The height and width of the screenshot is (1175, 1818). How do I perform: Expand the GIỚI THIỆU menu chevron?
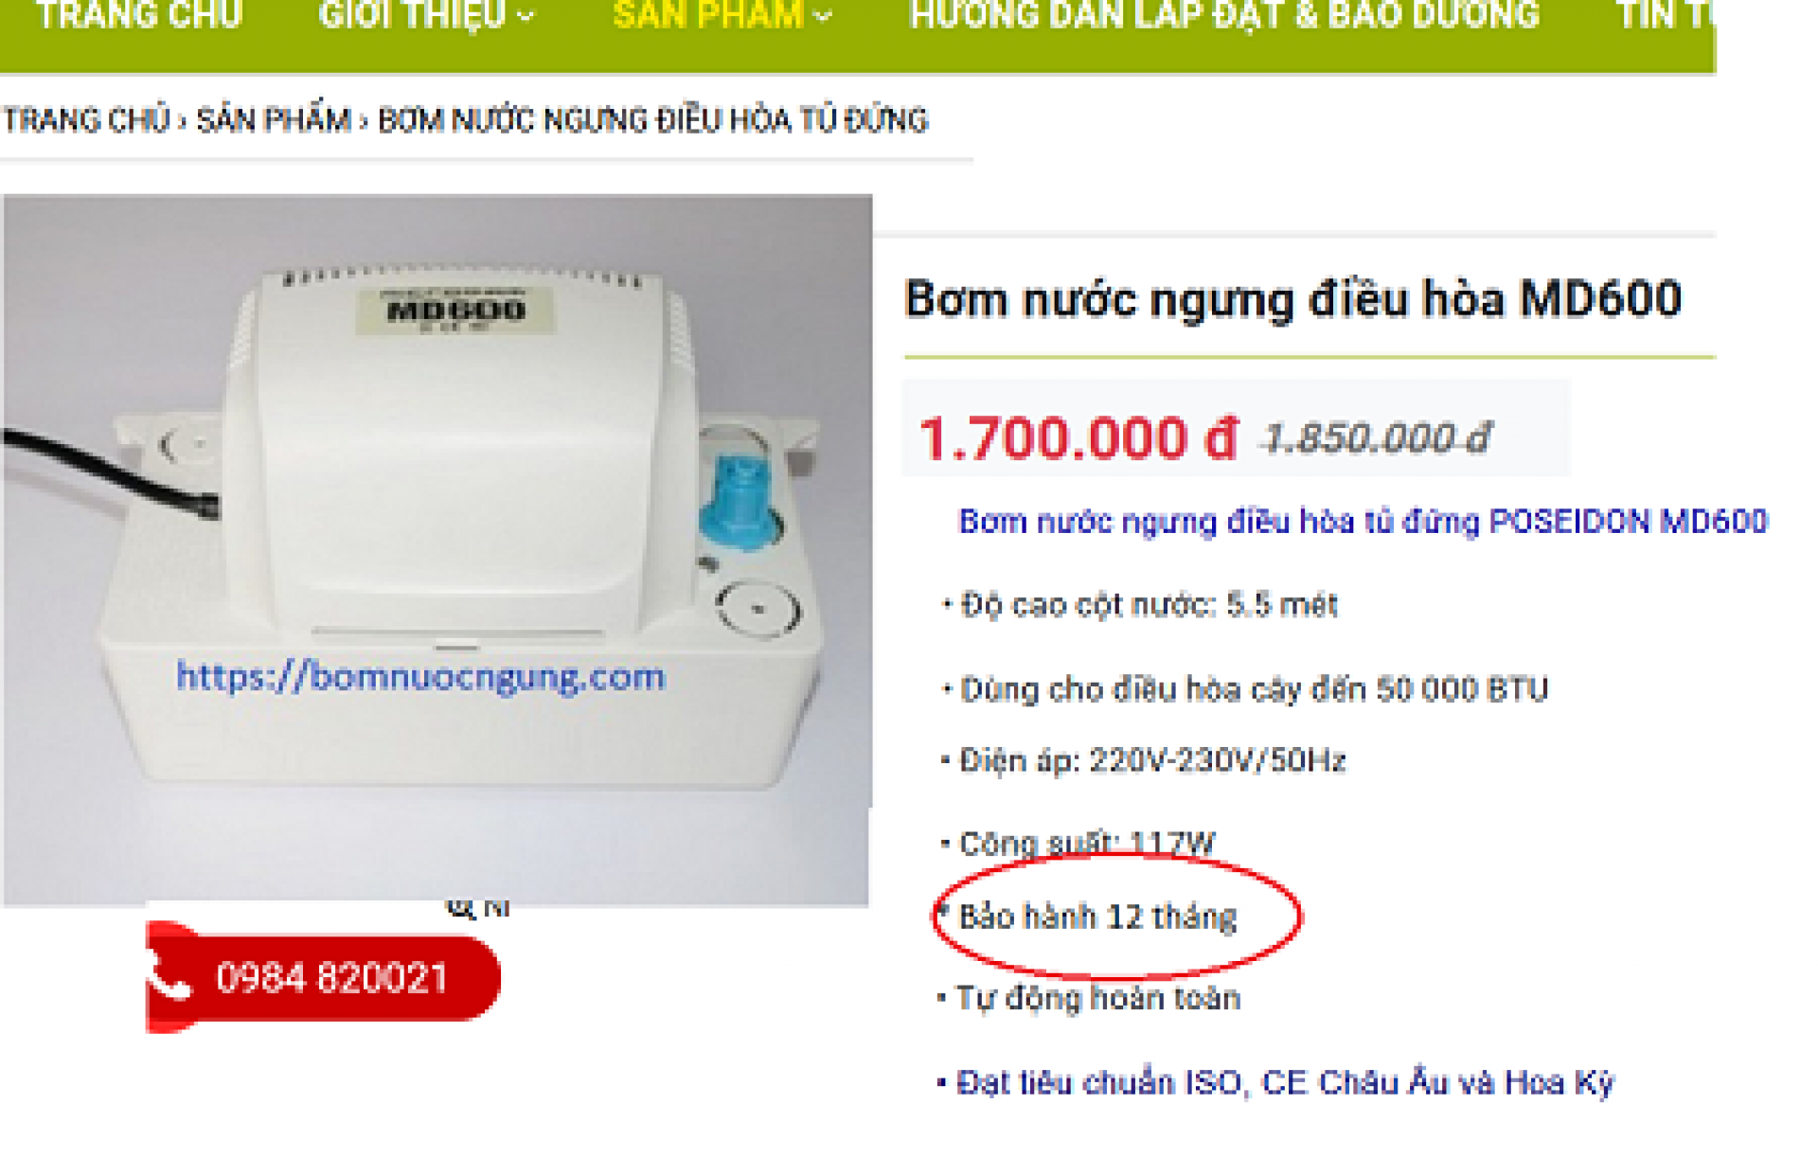(x=527, y=16)
